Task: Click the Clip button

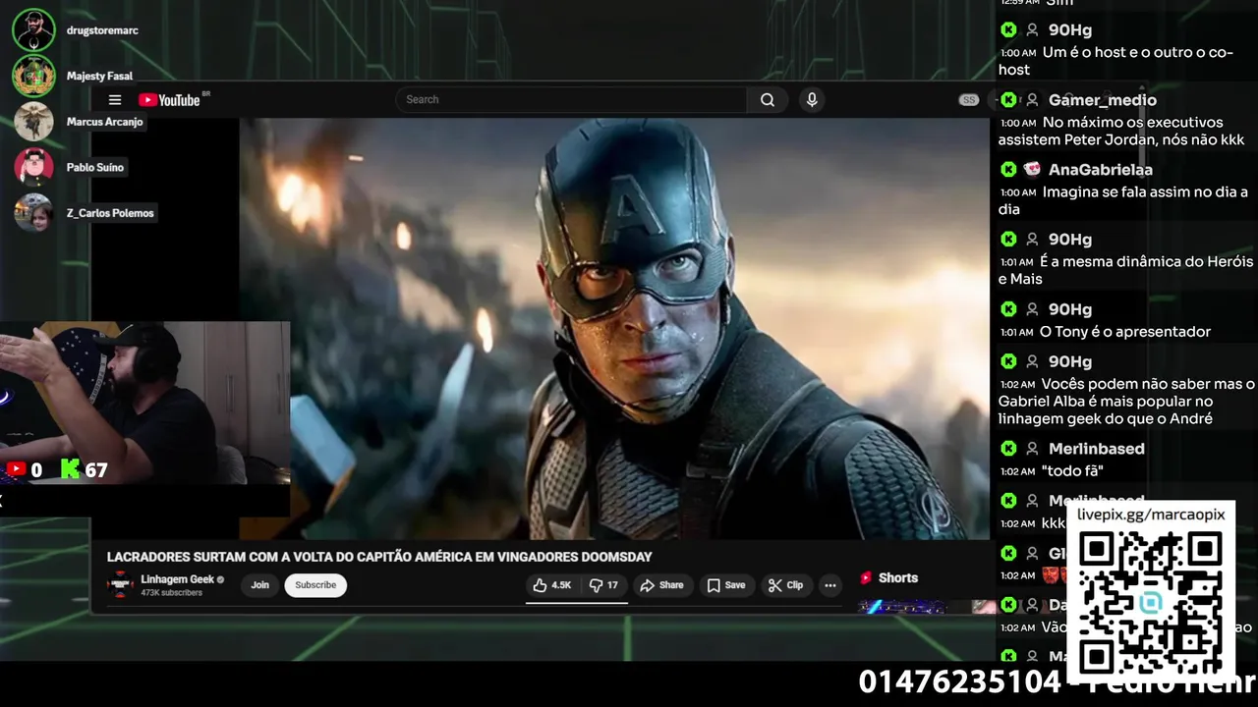Action: click(x=785, y=585)
